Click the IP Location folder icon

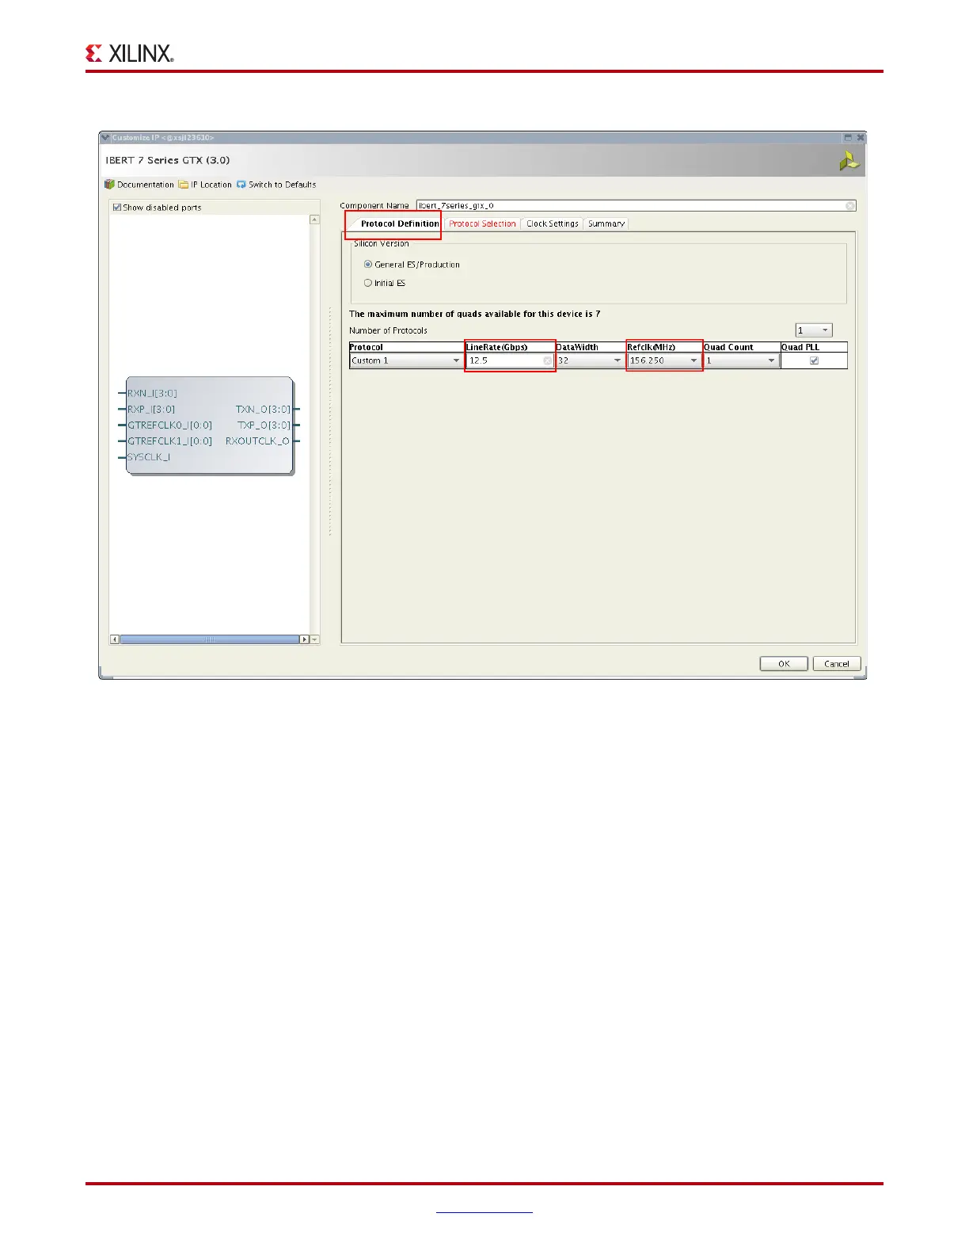(183, 185)
